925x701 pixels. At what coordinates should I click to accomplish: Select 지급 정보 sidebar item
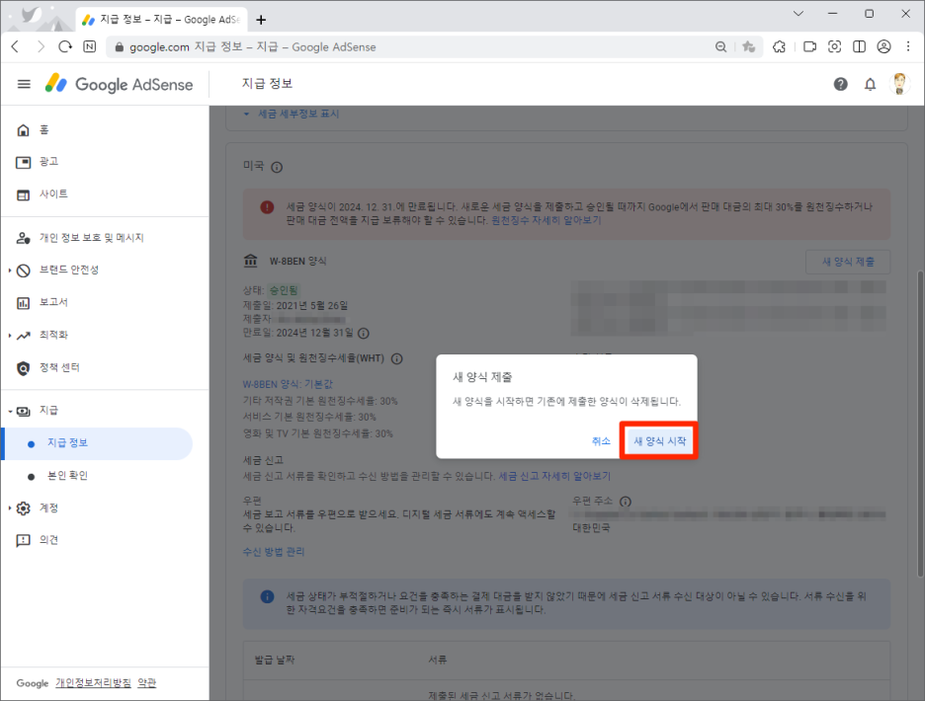pos(99,443)
